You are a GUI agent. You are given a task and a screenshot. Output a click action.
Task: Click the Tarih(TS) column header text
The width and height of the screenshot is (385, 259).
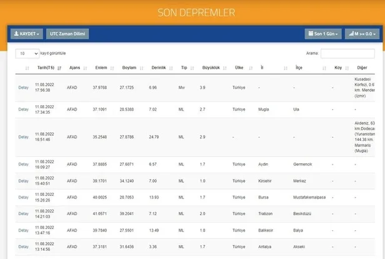point(46,68)
